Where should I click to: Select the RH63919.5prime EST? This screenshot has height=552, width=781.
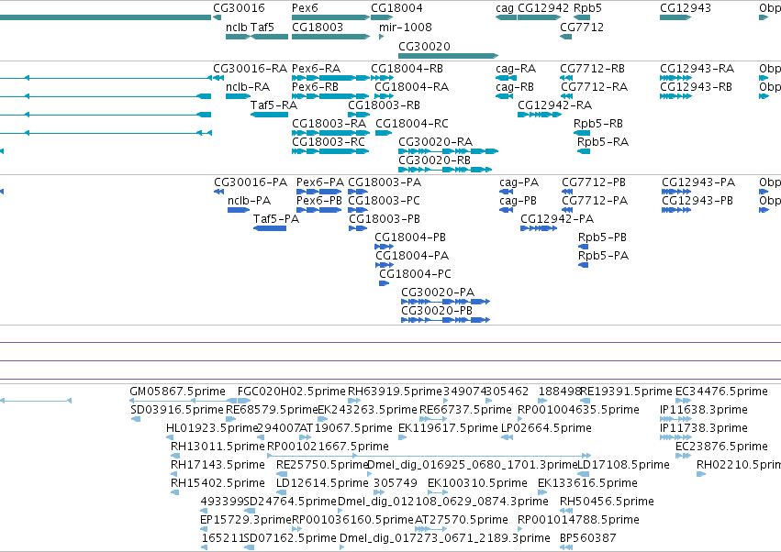click(x=354, y=401)
